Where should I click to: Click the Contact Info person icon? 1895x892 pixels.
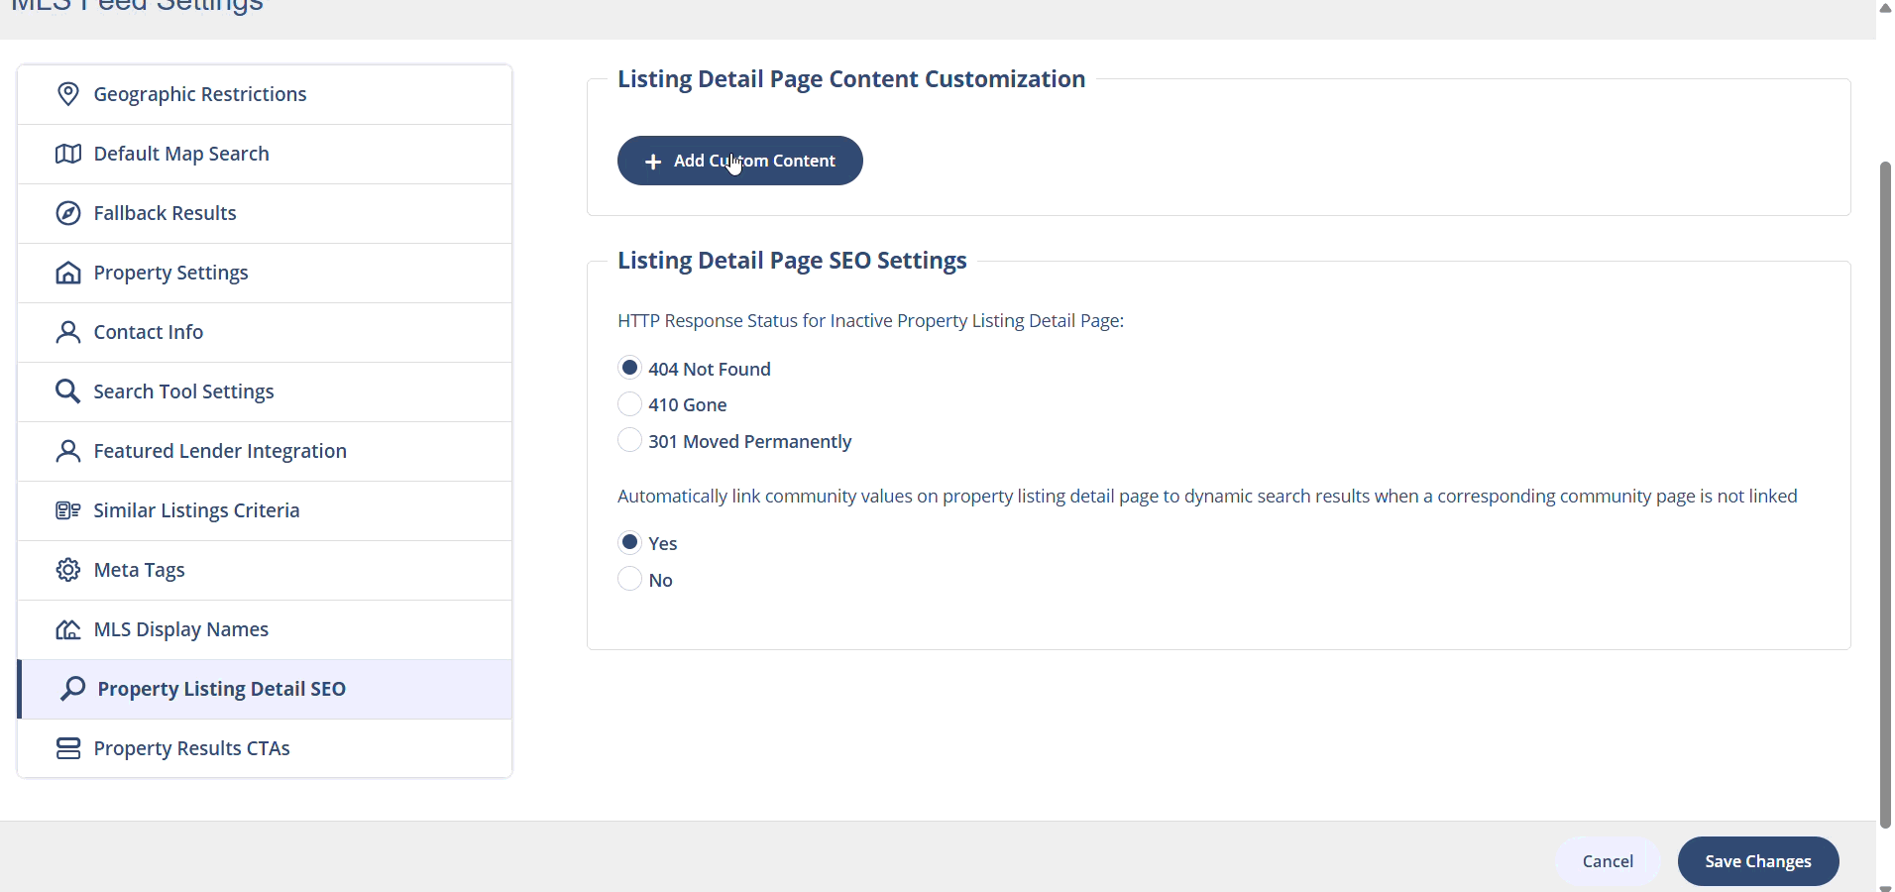tap(67, 332)
